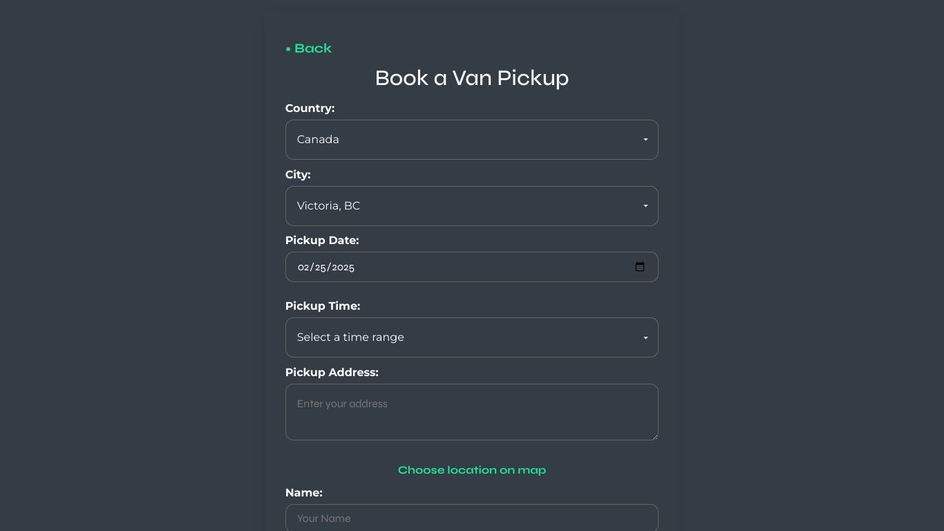The image size is (944, 531).
Task: Click the Book a Van Pickup heading
Action: click(472, 78)
